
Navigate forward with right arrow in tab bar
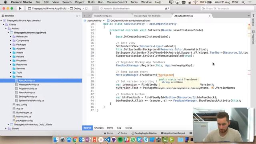89,16
